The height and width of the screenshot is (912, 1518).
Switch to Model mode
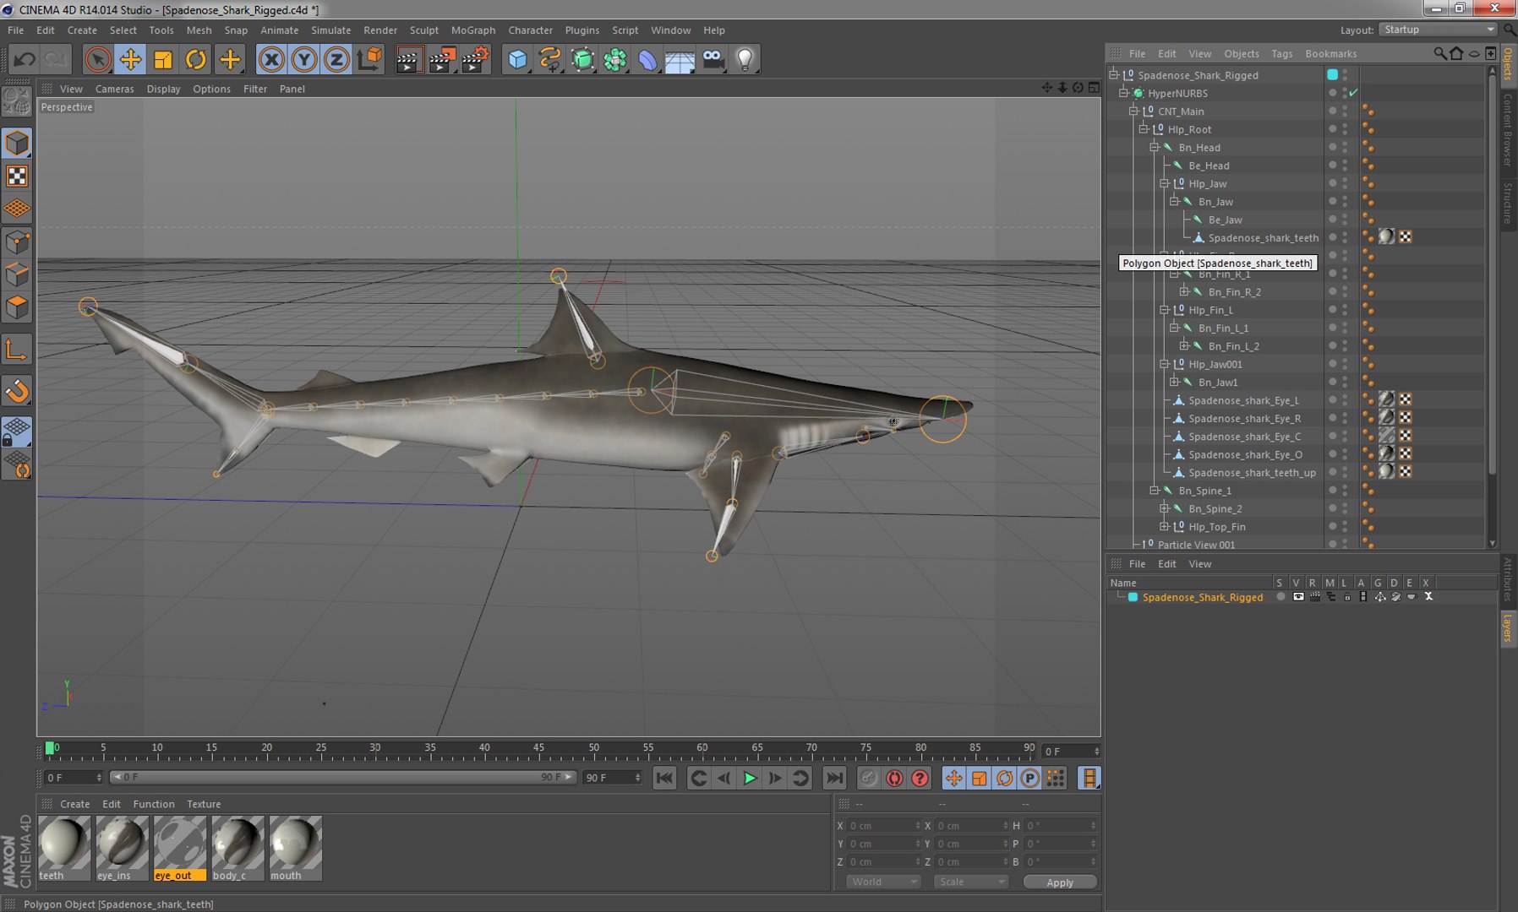point(17,143)
